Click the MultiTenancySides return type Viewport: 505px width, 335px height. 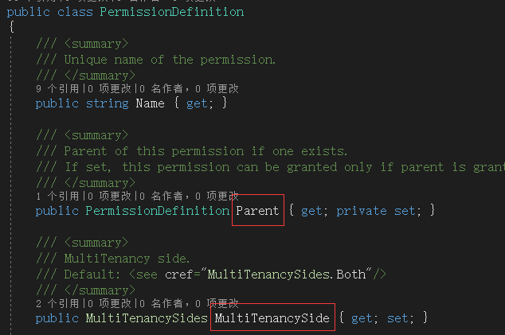pyautogui.click(x=147, y=318)
